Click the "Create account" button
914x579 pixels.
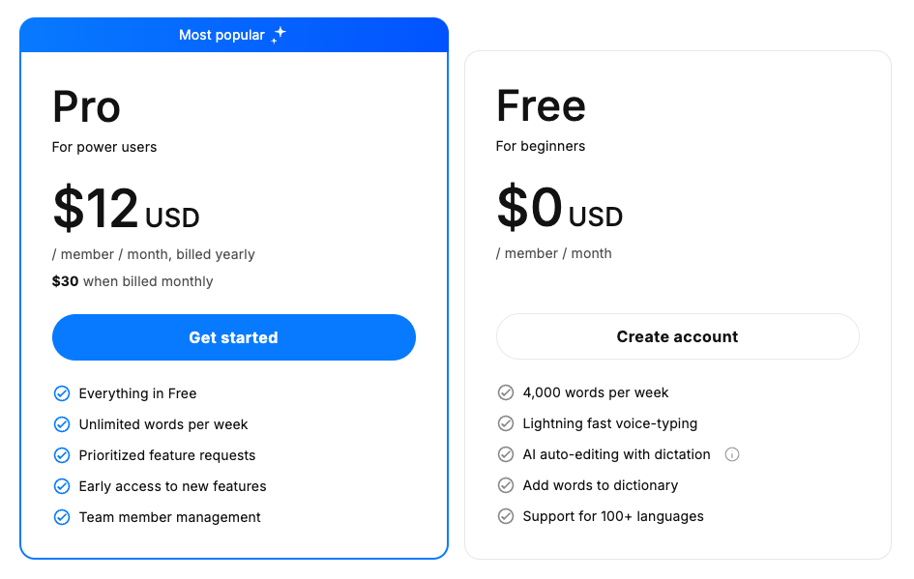677,336
